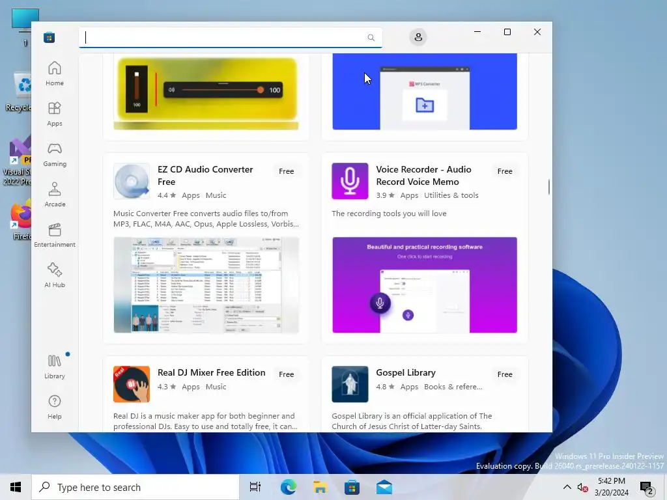The height and width of the screenshot is (500, 667).
Task: Launch Microsoft Edge from the taskbar
Action: (x=288, y=487)
